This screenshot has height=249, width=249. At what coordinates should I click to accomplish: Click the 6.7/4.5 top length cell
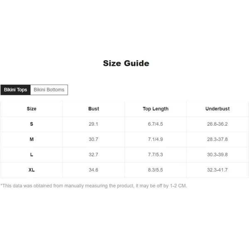pos(156,124)
